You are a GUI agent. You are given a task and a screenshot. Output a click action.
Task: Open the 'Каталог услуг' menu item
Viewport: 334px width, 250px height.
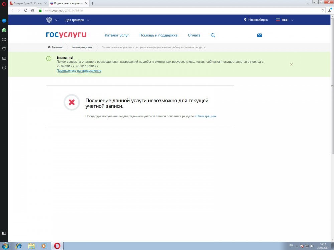click(x=117, y=35)
